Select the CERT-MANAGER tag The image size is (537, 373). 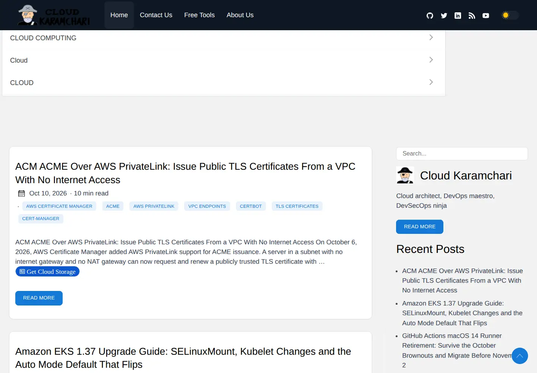[x=41, y=219]
